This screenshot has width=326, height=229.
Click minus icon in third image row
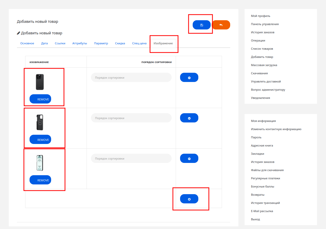coord(189,158)
